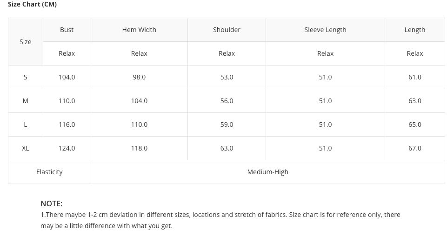Select the Bust column header
The width and height of the screenshot is (447, 236).
click(x=67, y=30)
